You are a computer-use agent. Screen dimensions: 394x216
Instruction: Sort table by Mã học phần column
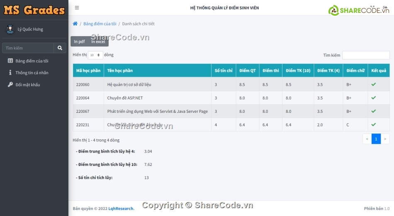point(88,70)
